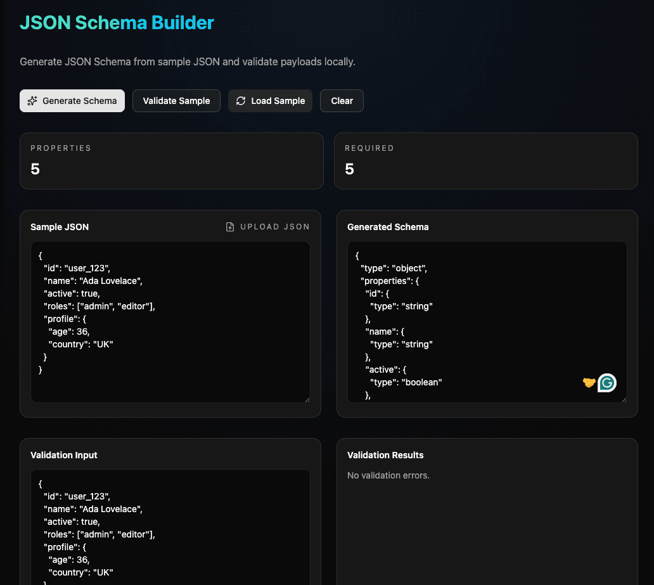The height and width of the screenshot is (585, 654).
Task: Click the resize grip of the Validation Input textarea
Action: pos(308,581)
